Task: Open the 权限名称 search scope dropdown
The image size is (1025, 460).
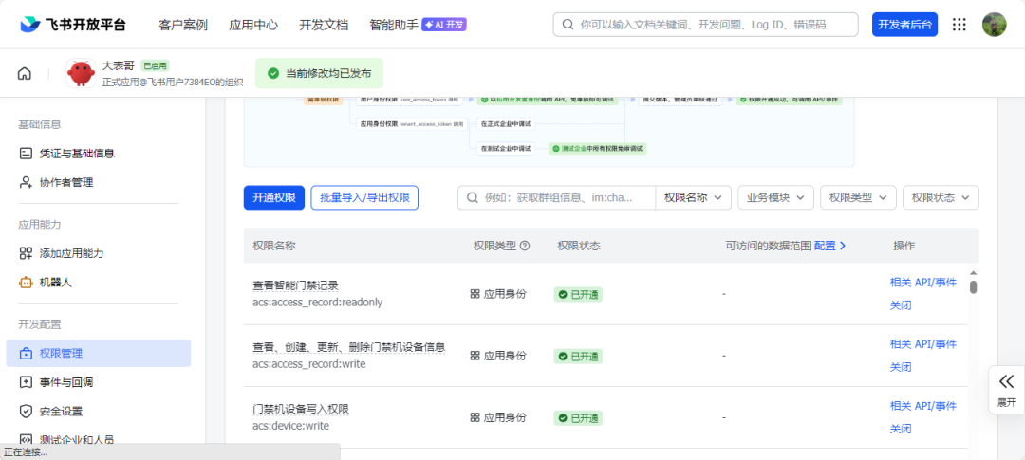Action: click(x=693, y=197)
